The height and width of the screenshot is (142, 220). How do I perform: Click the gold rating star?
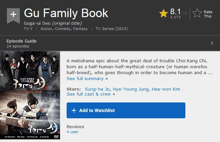pos(164,13)
